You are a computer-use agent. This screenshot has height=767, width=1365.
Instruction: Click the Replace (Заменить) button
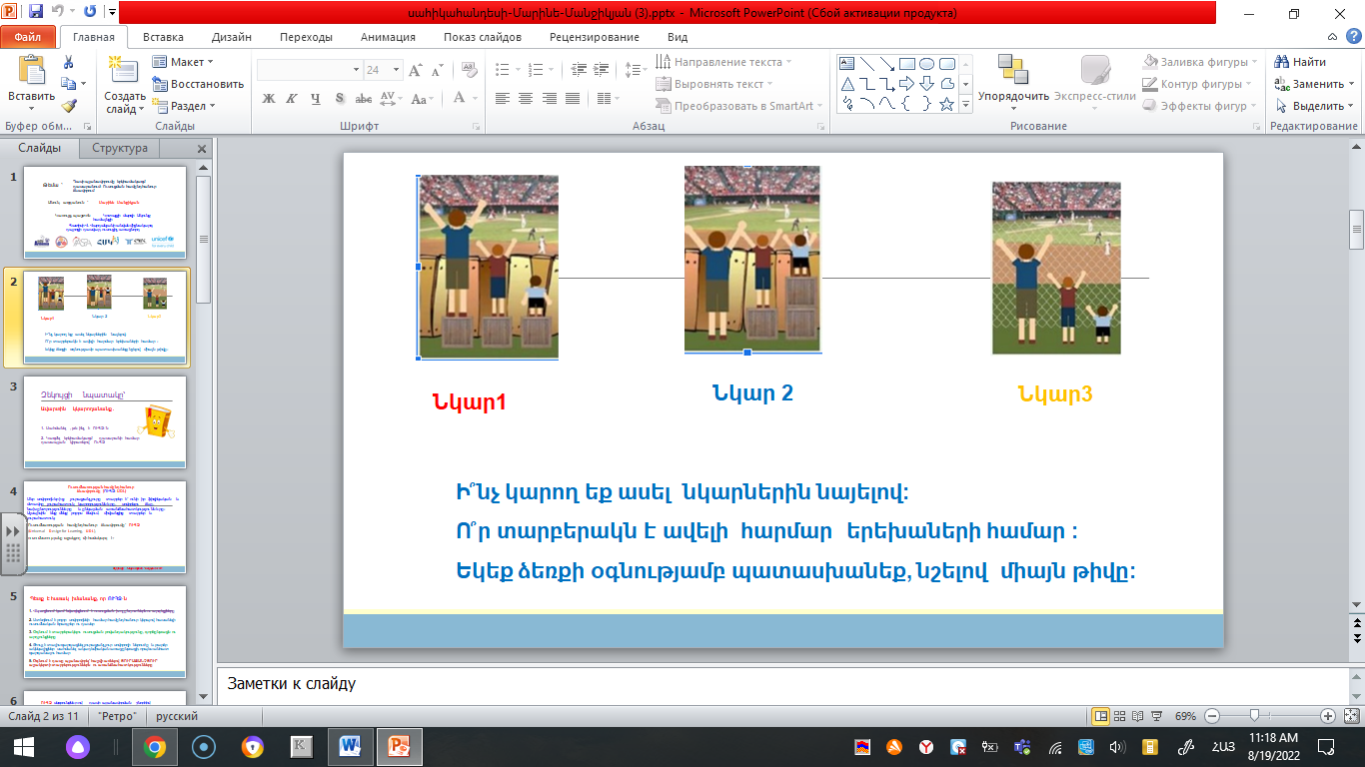point(1309,84)
